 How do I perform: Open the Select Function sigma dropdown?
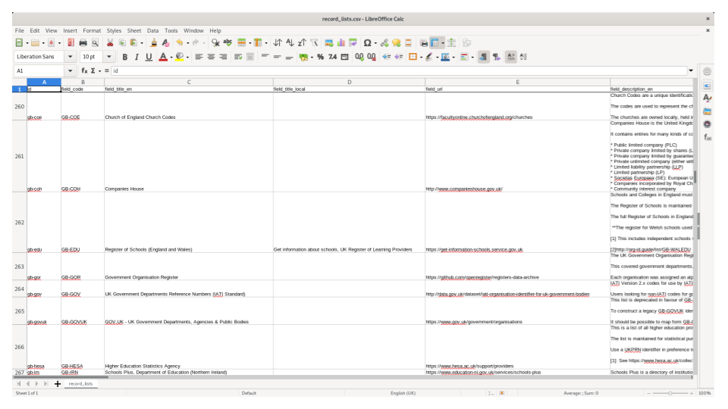[x=100, y=71]
